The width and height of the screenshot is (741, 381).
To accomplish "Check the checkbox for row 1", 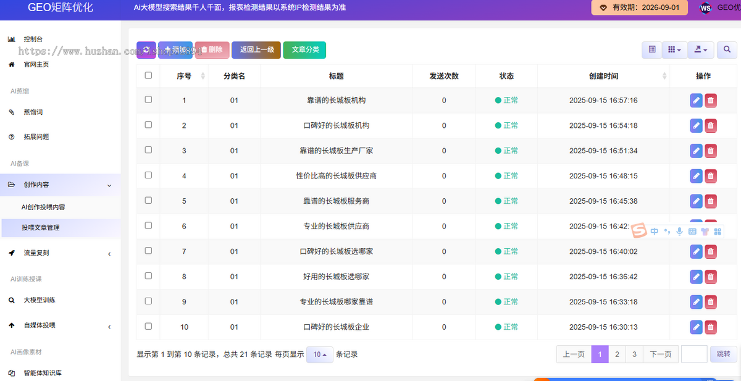I will point(148,99).
